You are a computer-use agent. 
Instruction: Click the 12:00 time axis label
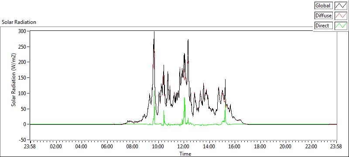click(183, 147)
